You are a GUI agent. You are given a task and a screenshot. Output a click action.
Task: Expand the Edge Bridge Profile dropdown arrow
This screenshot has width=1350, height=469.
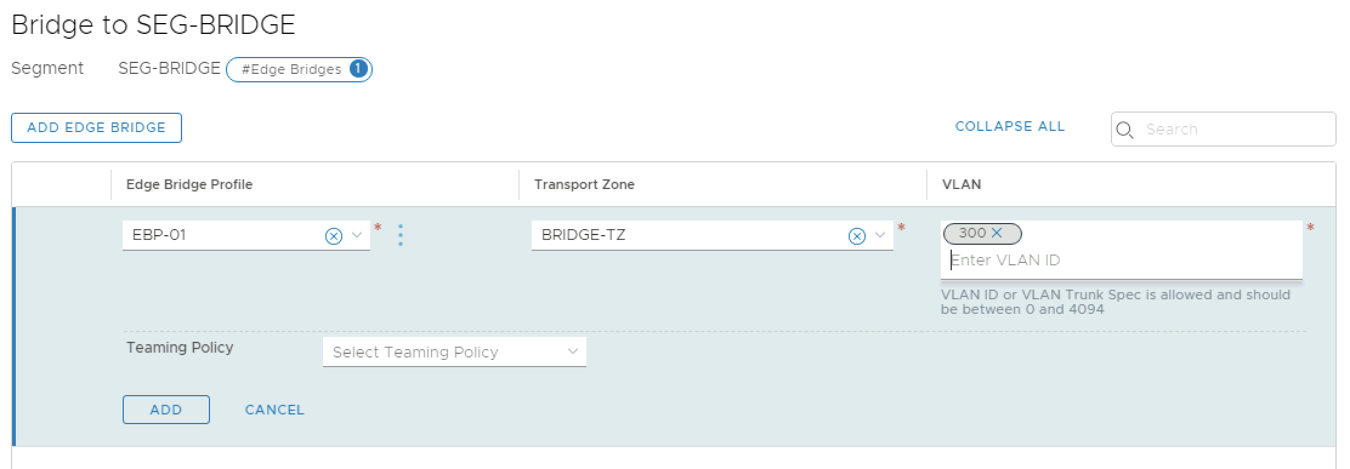(357, 235)
